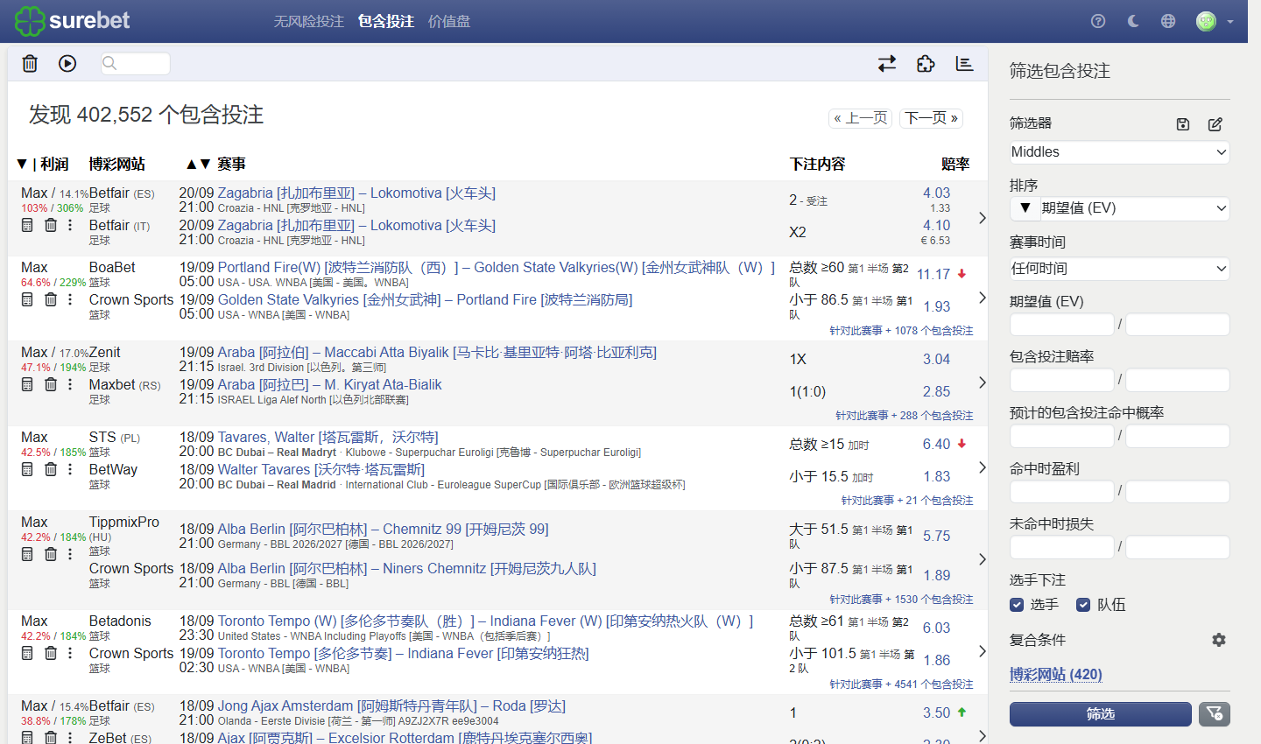Screen dimensions: 1261x744
Task: Expand the Zagabria – Lokomotiva row chevron
Action: click(983, 217)
